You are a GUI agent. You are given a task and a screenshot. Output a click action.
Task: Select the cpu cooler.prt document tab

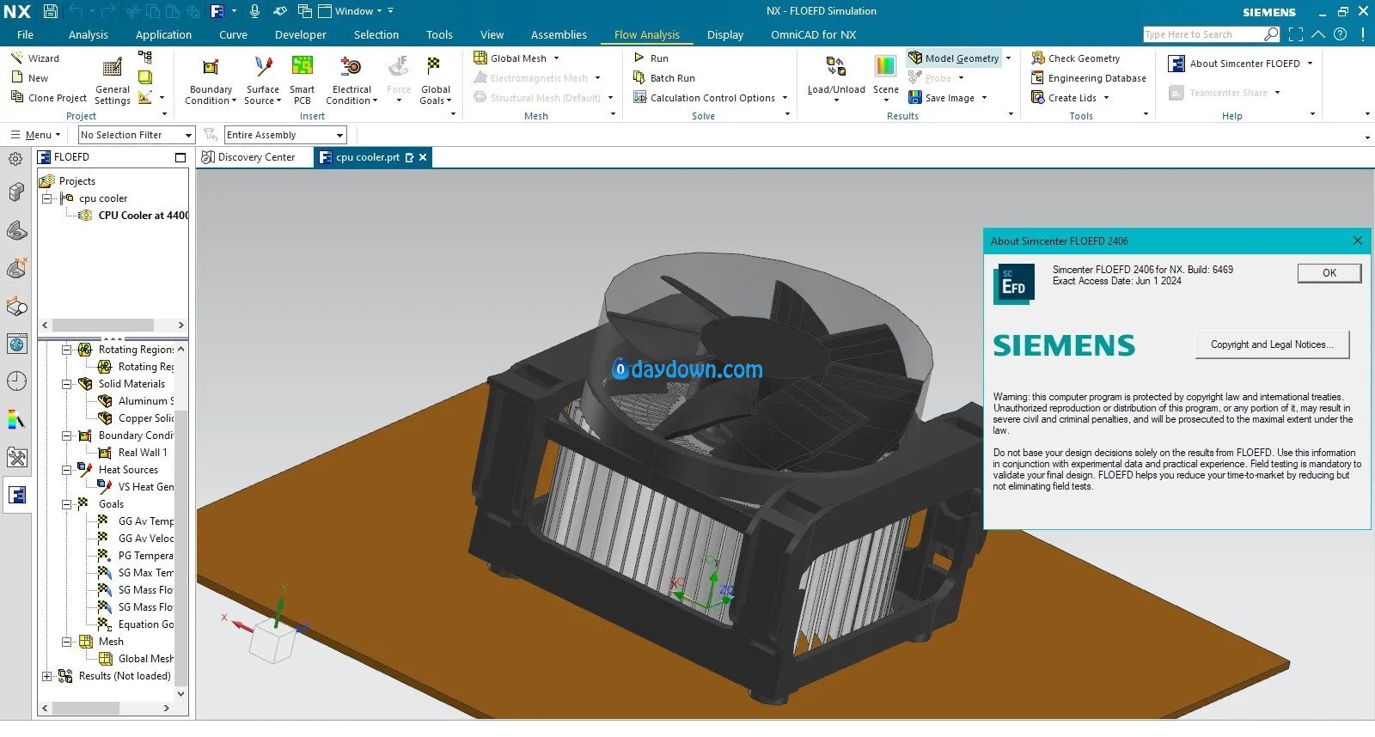click(x=367, y=157)
